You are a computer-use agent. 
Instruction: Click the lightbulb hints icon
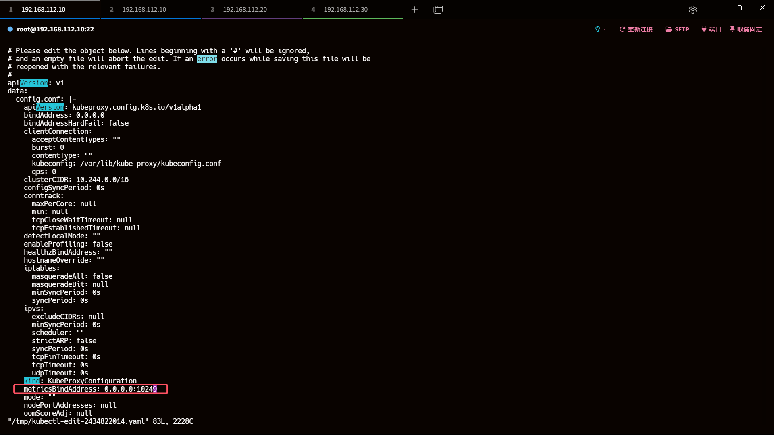click(597, 29)
